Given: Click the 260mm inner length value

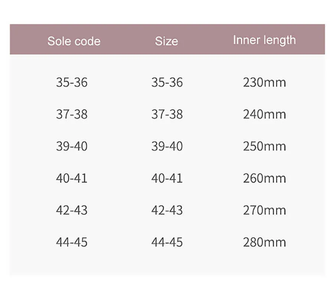Looking at the screenshot, I should [x=265, y=178].
